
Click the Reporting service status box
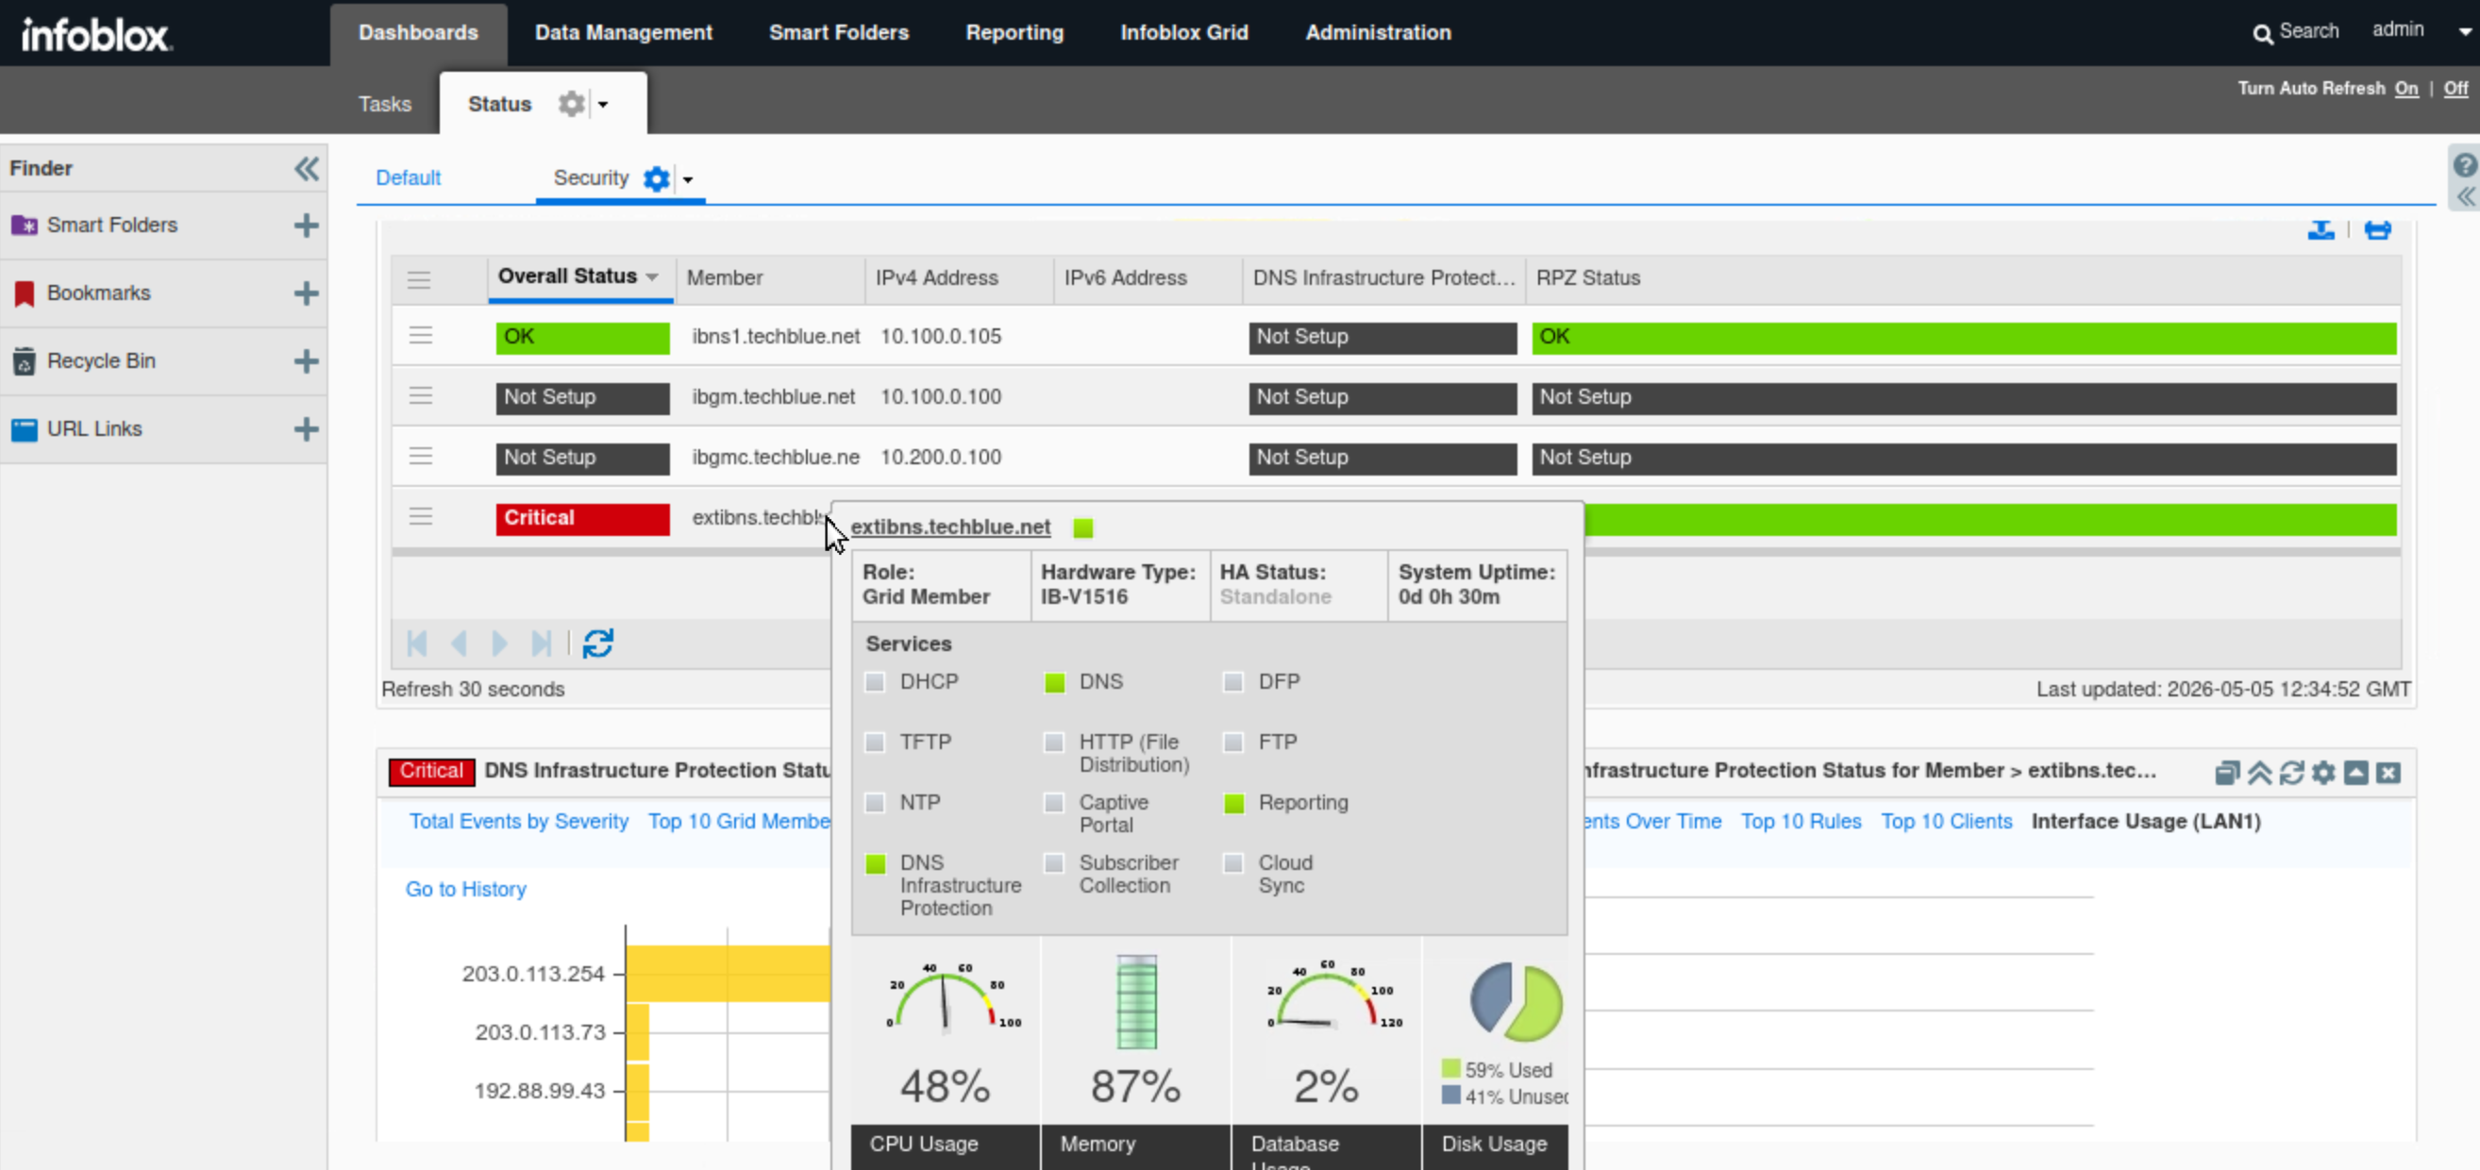pos(1234,803)
